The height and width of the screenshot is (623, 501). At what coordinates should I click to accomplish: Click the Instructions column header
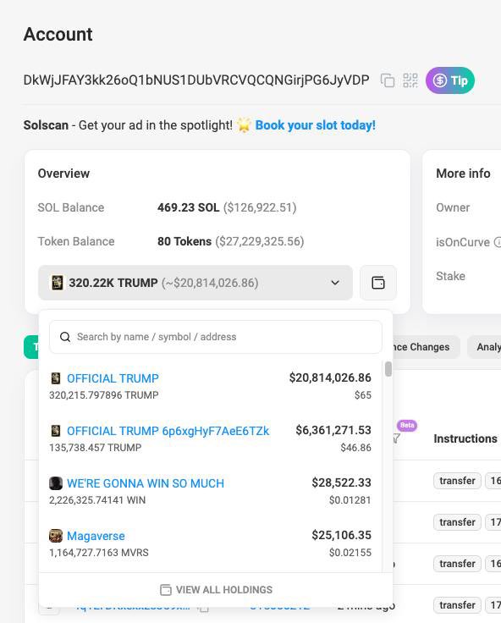click(465, 438)
